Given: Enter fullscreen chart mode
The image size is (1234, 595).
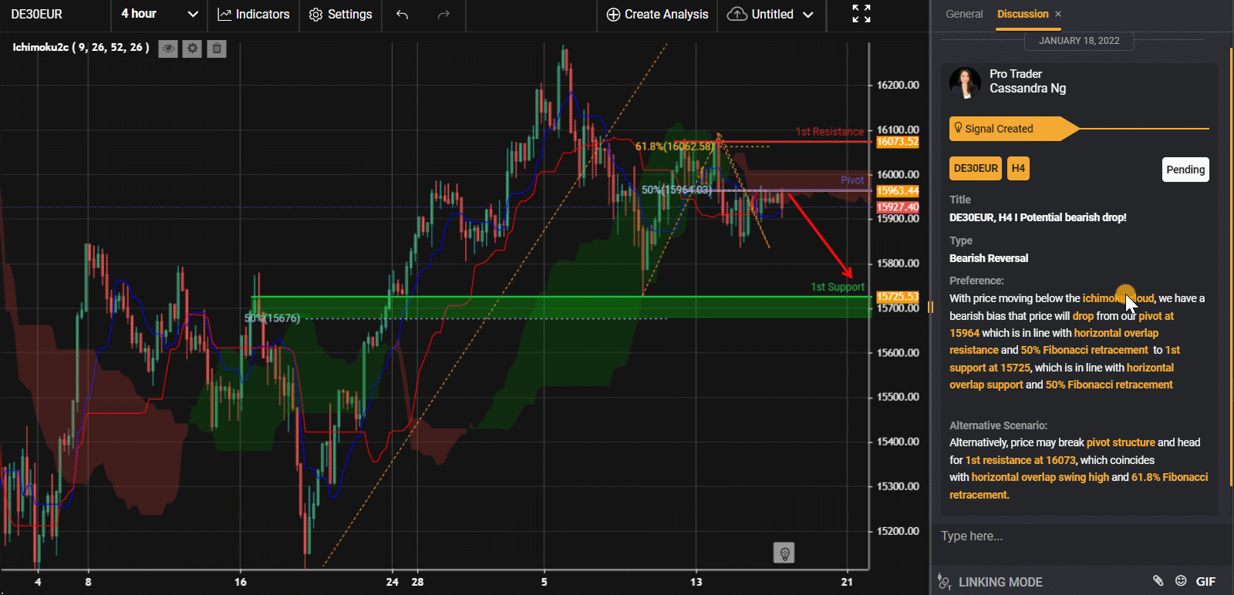Looking at the screenshot, I should (861, 13).
